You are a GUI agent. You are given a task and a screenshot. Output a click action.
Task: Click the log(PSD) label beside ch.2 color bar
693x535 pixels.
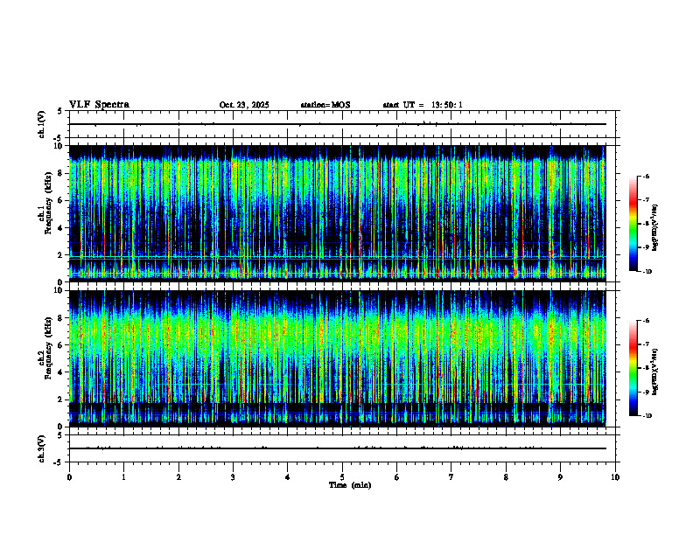(x=655, y=372)
